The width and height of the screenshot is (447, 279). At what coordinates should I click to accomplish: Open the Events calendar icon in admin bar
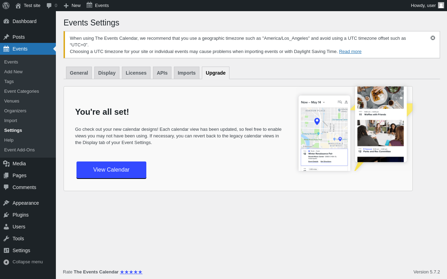click(x=89, y=5)
